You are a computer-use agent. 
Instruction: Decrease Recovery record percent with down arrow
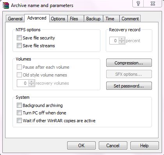[122, 42]
